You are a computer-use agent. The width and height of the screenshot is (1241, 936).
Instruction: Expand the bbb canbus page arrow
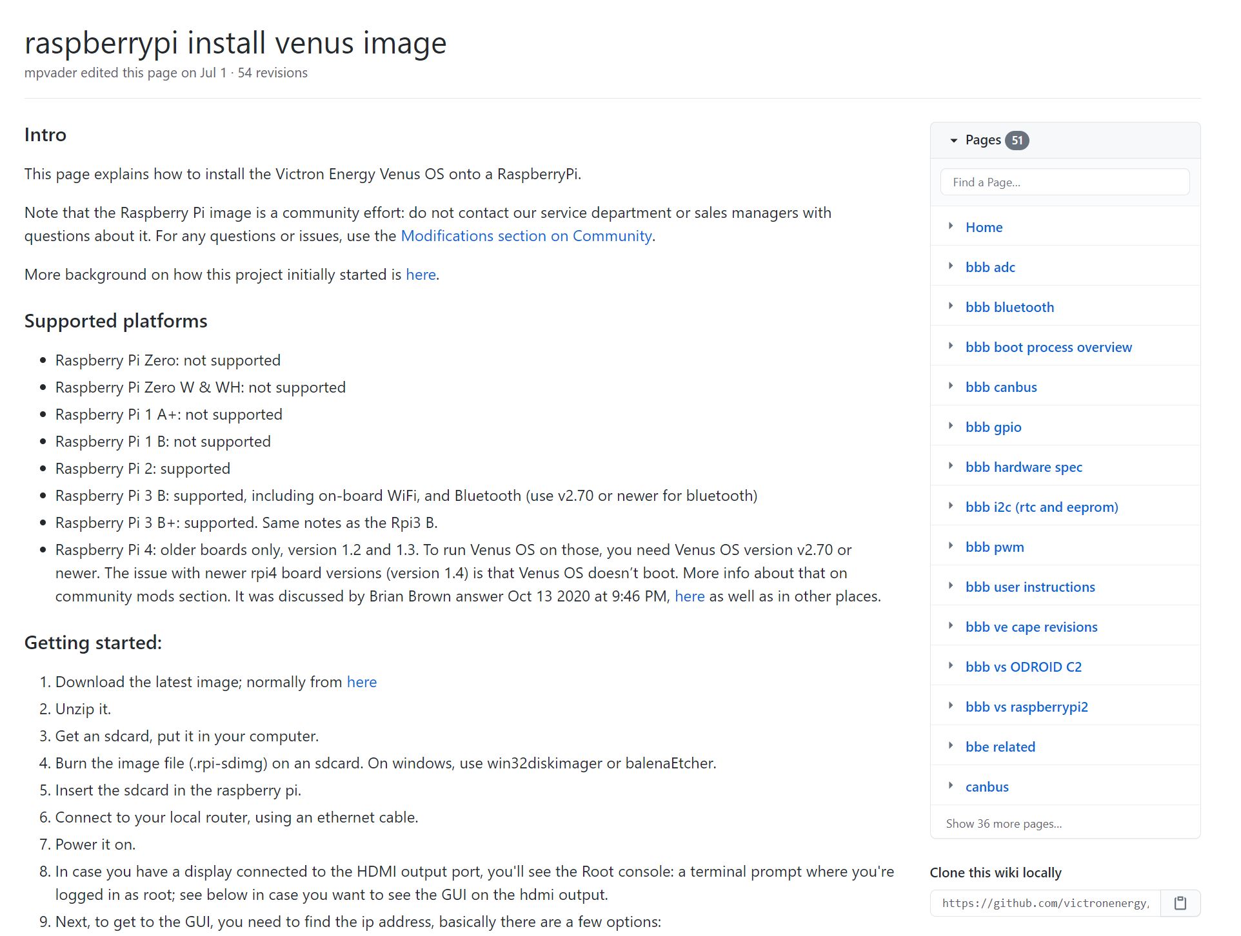tap(951, 386)
